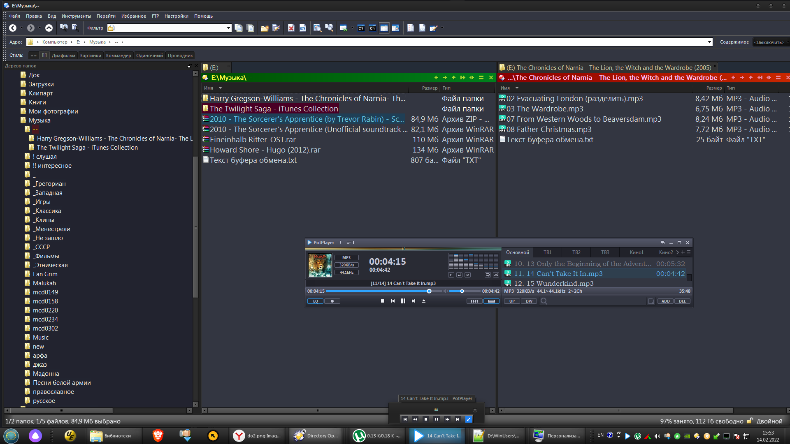790x444 pixels.
Task: Select the Коммандер style button
Action: (x=118, y=55)
